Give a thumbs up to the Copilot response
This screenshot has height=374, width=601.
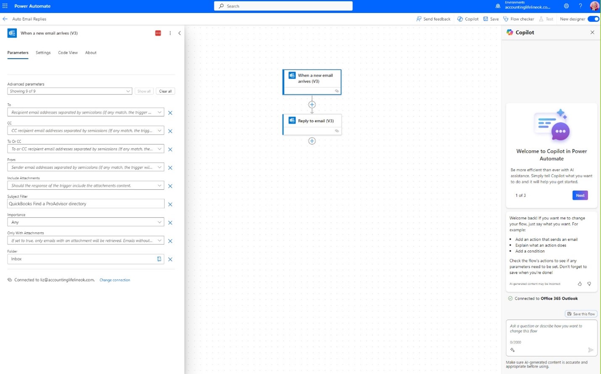580,284
